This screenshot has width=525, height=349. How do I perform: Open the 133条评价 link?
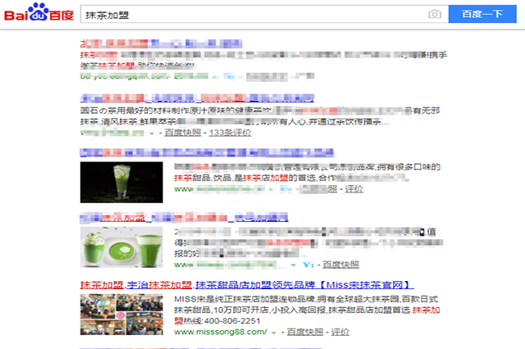(230, 133)
